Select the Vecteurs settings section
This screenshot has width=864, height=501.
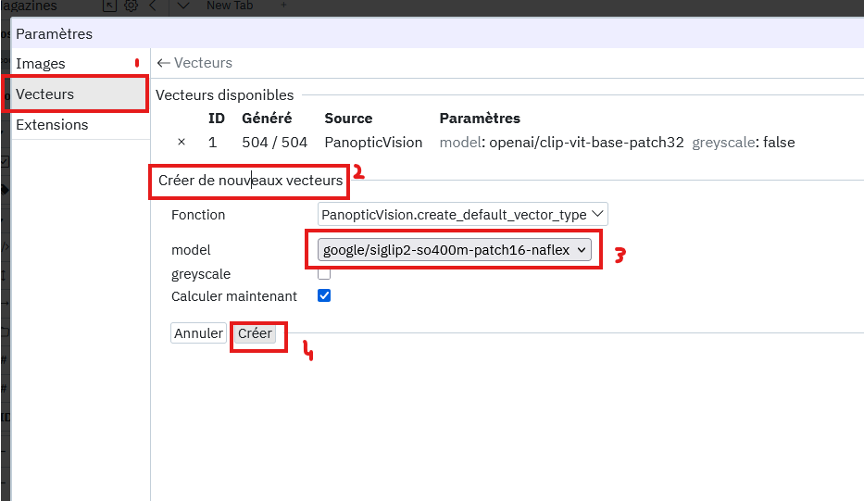[x=45, y=94]
